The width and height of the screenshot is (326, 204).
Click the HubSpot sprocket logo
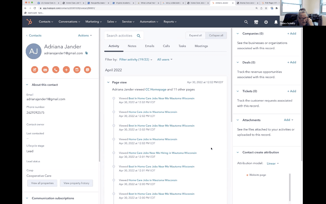pyautogui.click(x=29, y=22)
